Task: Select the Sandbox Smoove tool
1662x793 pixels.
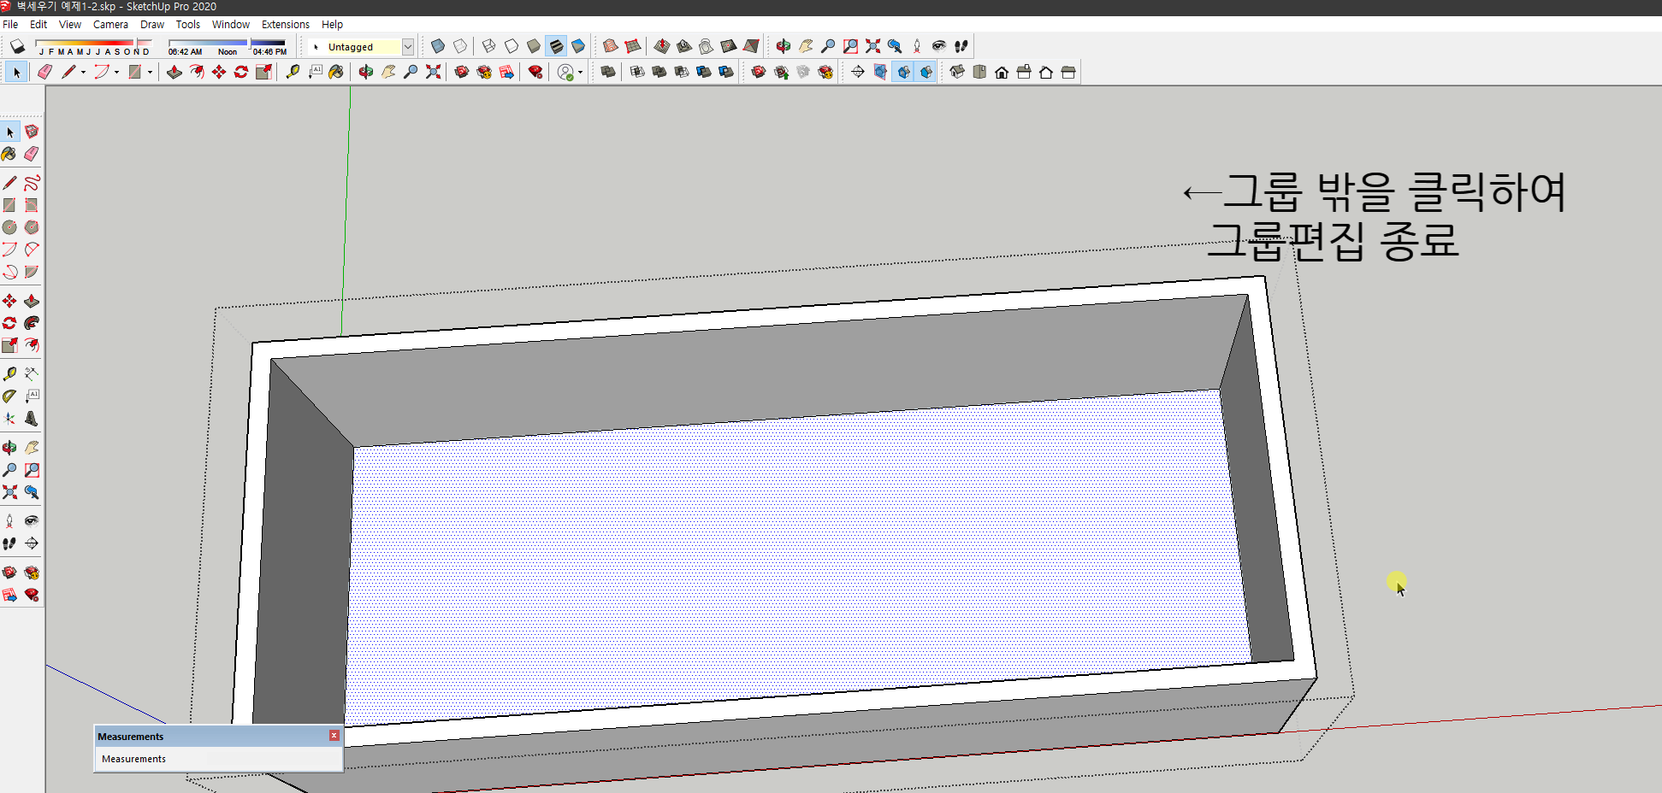Action: (x=661, y=46)
